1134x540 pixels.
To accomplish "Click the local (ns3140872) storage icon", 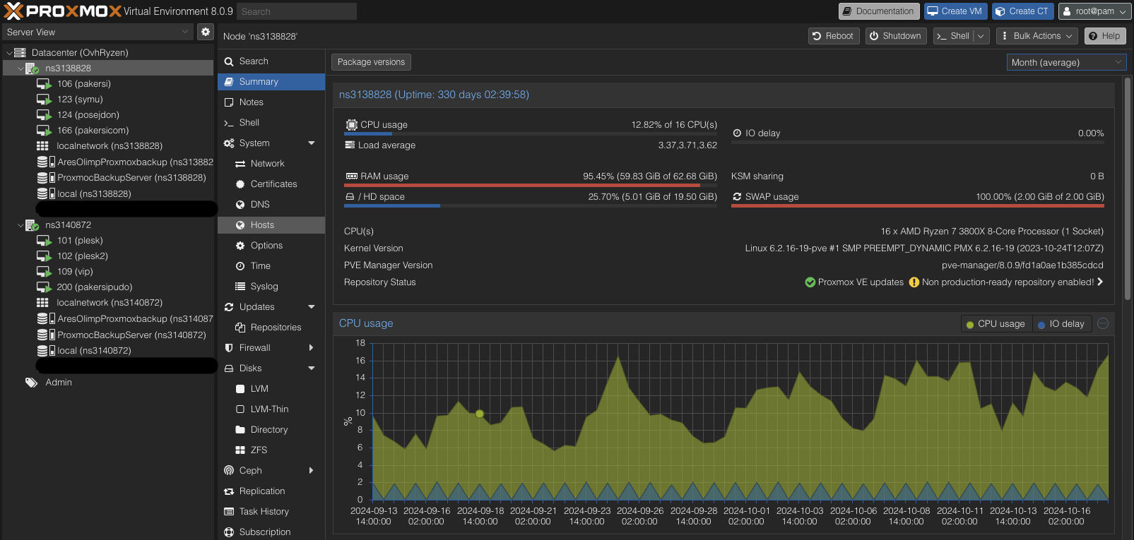I will [x=46, y=351].
